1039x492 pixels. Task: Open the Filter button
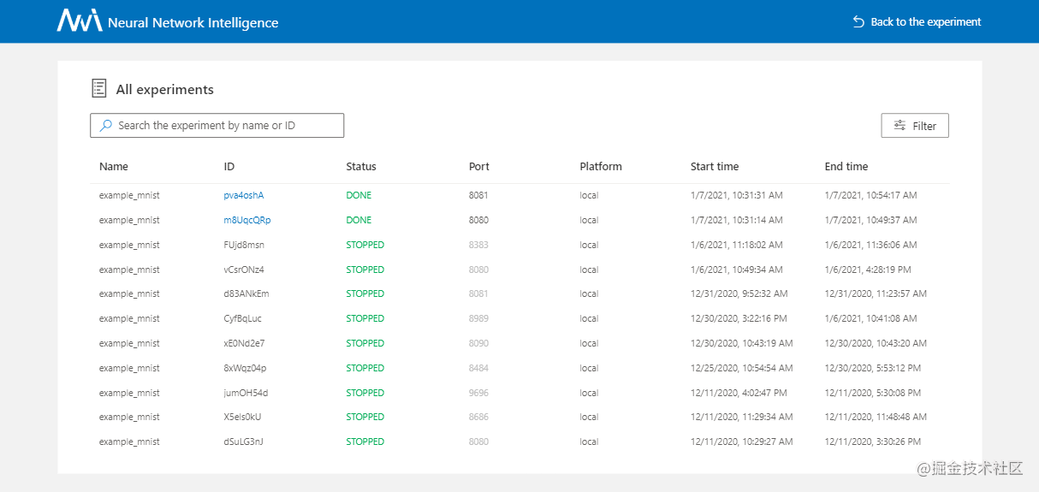[915, 125]
